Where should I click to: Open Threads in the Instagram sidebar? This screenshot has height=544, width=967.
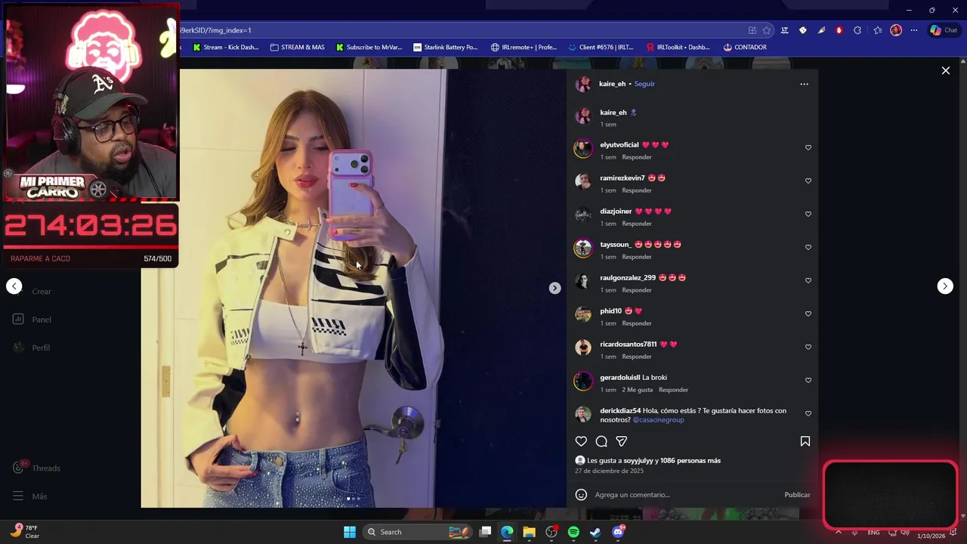[36, 468]
